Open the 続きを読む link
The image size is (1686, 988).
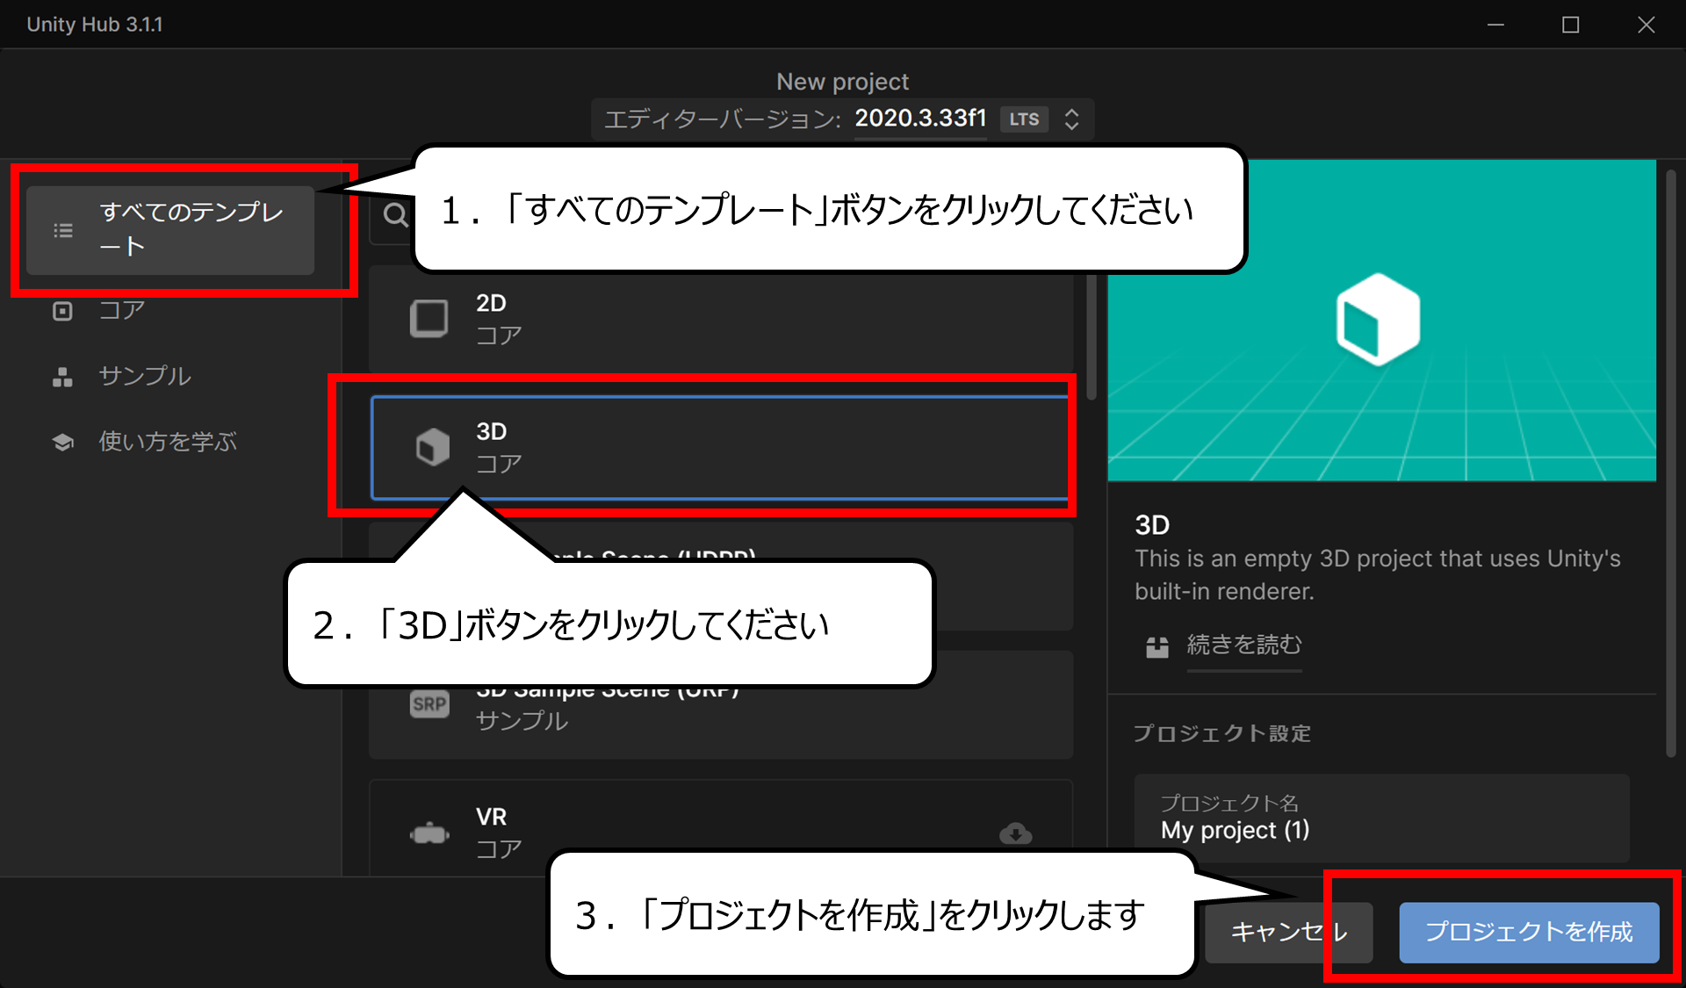point(1244,645)
